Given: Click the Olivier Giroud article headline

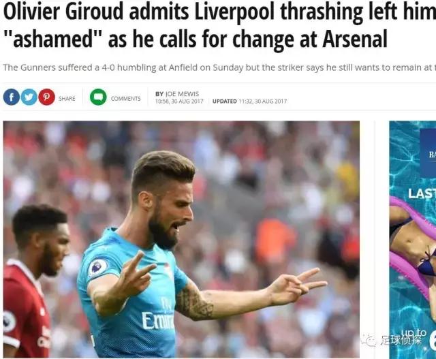Looking at the screenshot, I should coord(219,26).
